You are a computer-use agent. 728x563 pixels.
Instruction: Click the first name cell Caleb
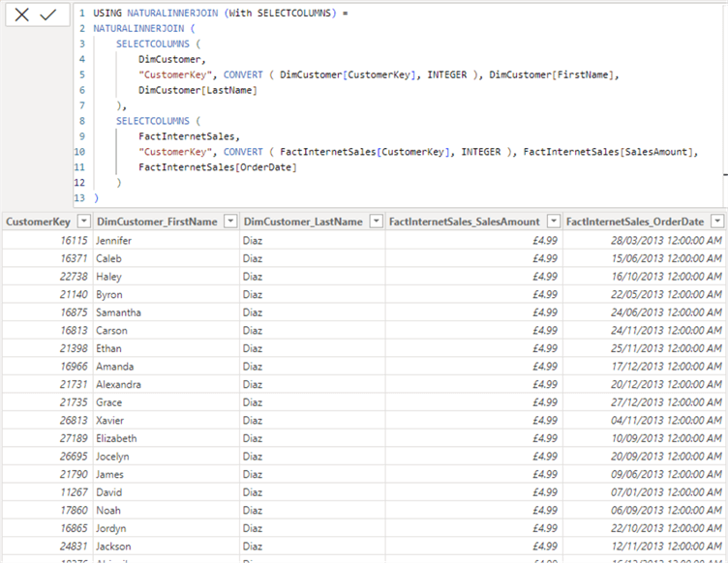167,258
